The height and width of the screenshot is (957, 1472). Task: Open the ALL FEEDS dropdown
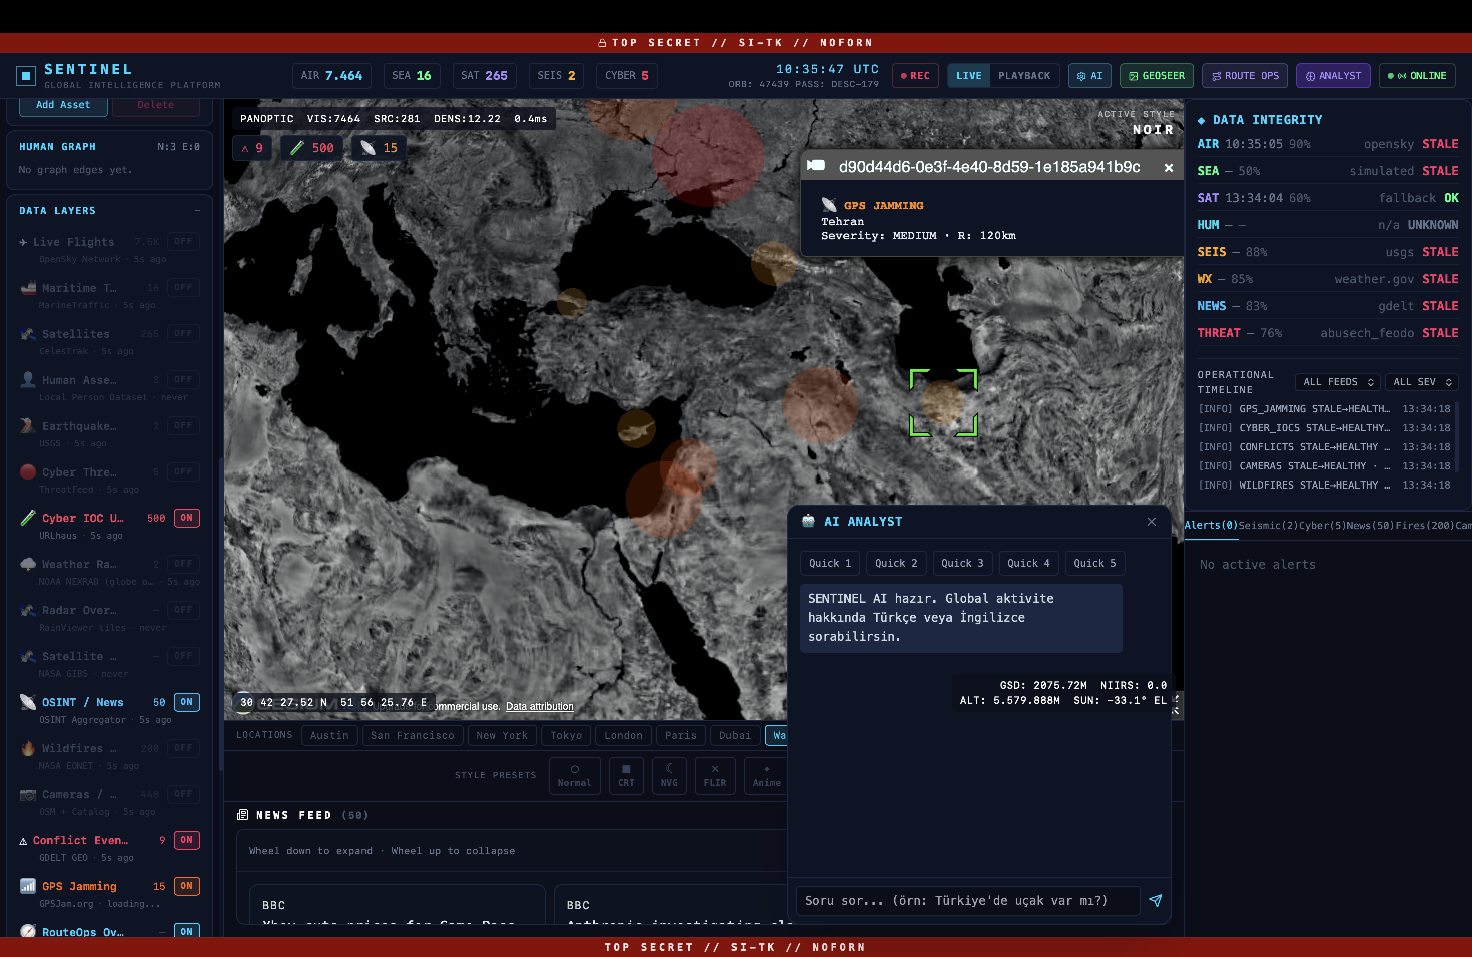(1337, 382)
